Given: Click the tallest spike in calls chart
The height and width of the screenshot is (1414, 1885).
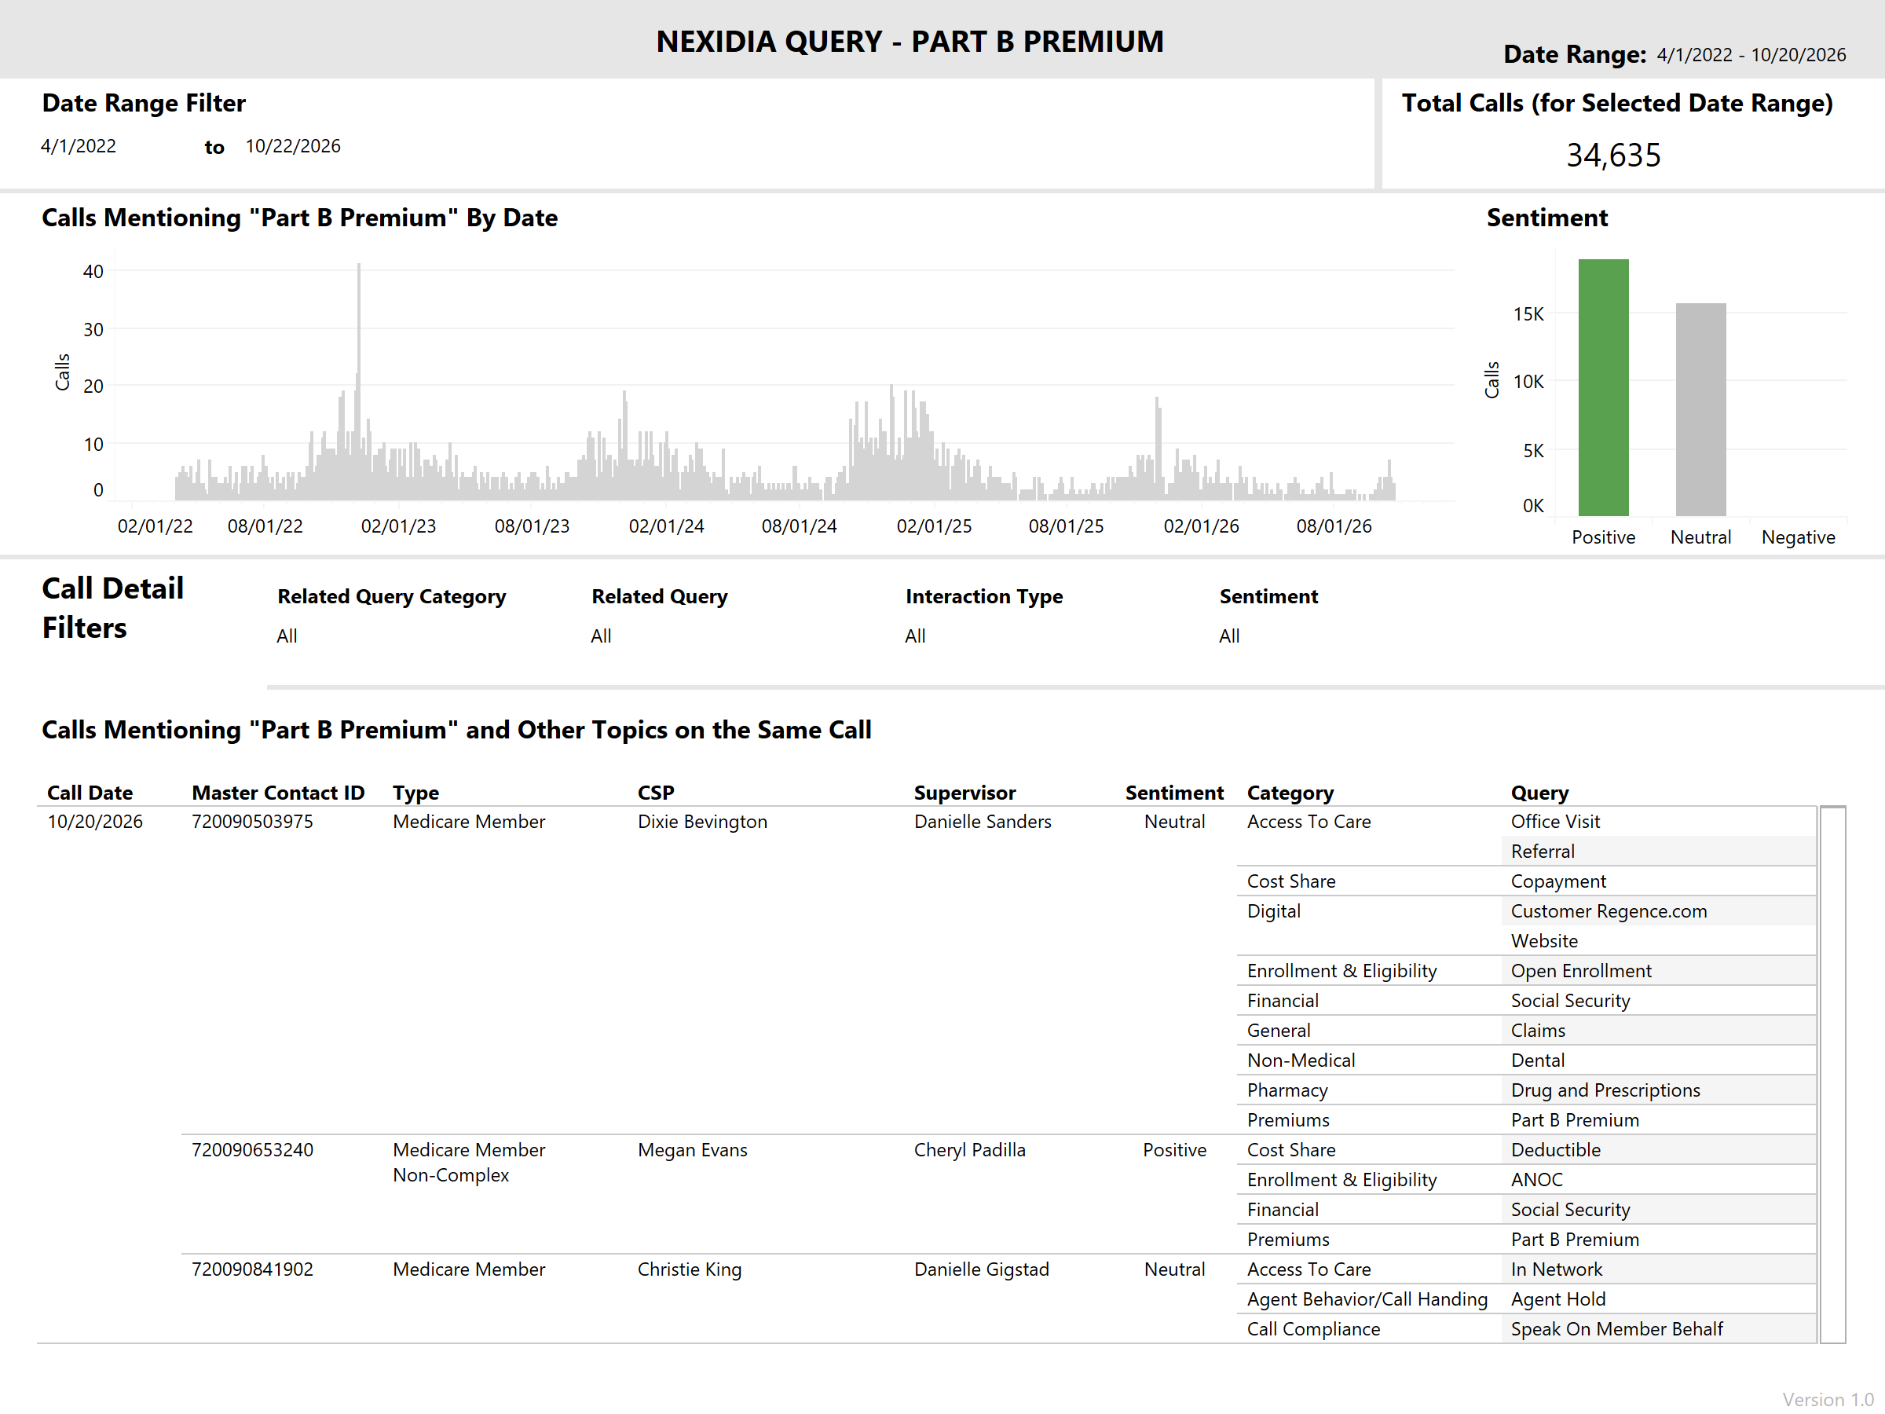Looking at the screenshot, I should pyautogui.click(x=359, y=380).
